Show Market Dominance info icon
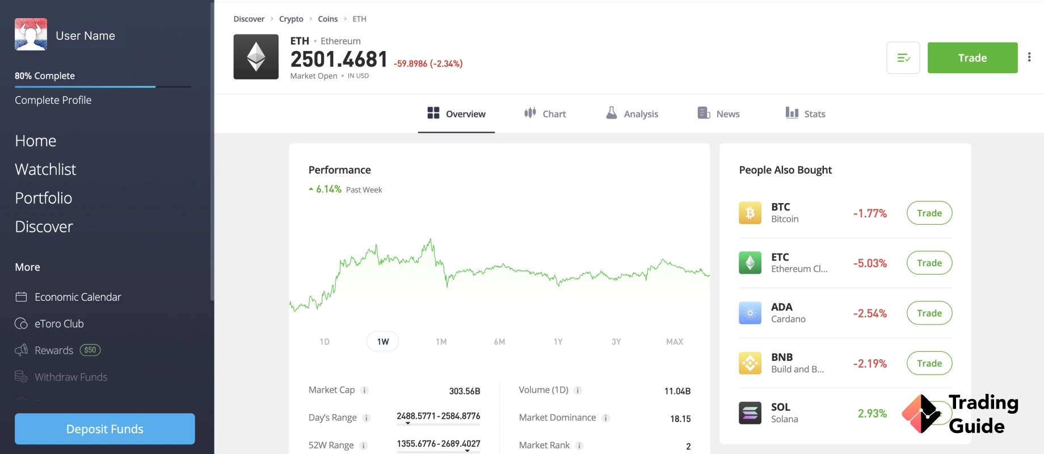The height and width of the screenshot is (454, 1044). (x=606, y=418)
